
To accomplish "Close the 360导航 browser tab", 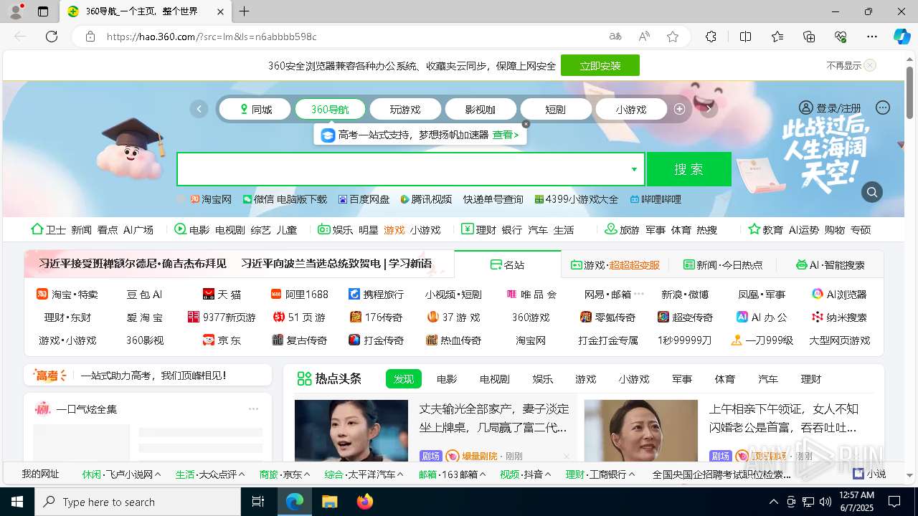I will (221, 11).
